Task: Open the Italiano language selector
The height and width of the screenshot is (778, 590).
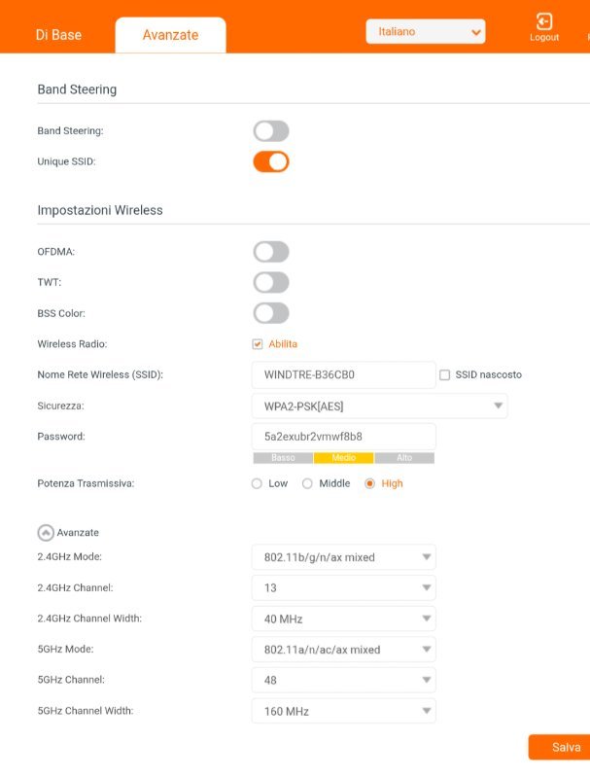Action: 426,32
